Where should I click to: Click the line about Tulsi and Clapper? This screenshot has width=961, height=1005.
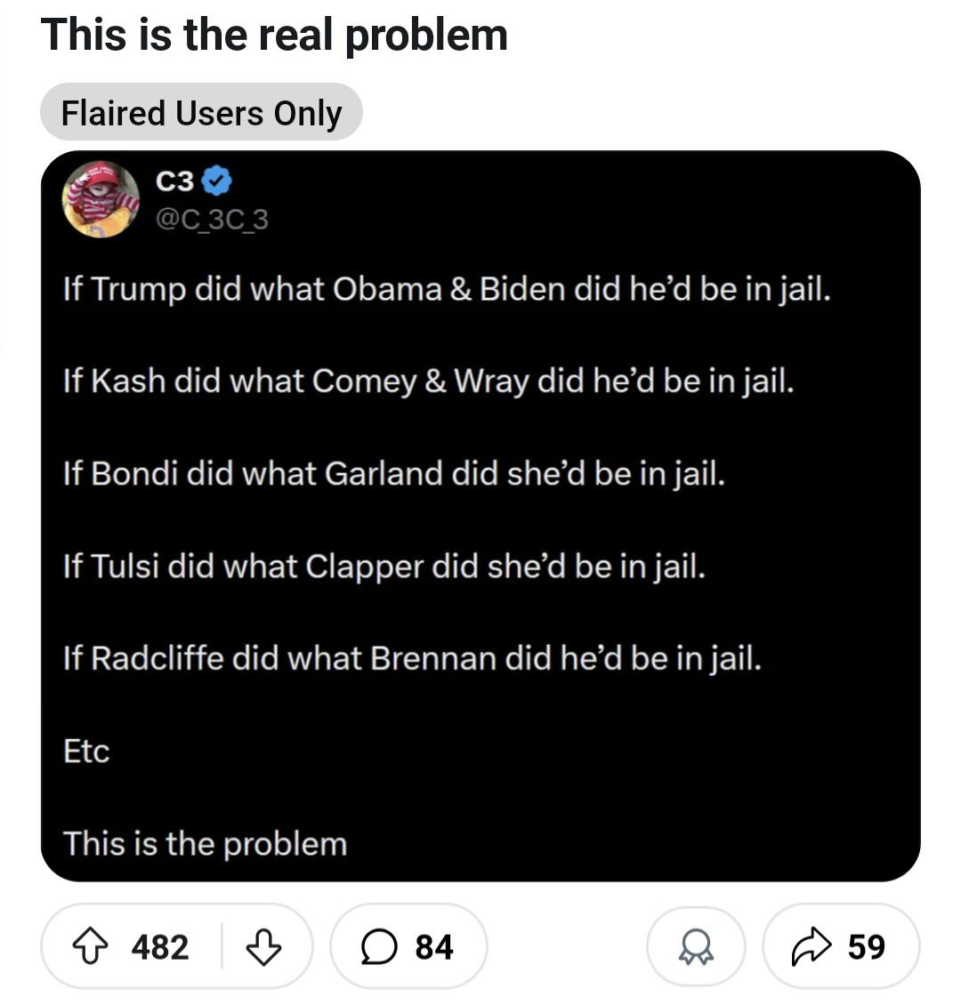384,566
